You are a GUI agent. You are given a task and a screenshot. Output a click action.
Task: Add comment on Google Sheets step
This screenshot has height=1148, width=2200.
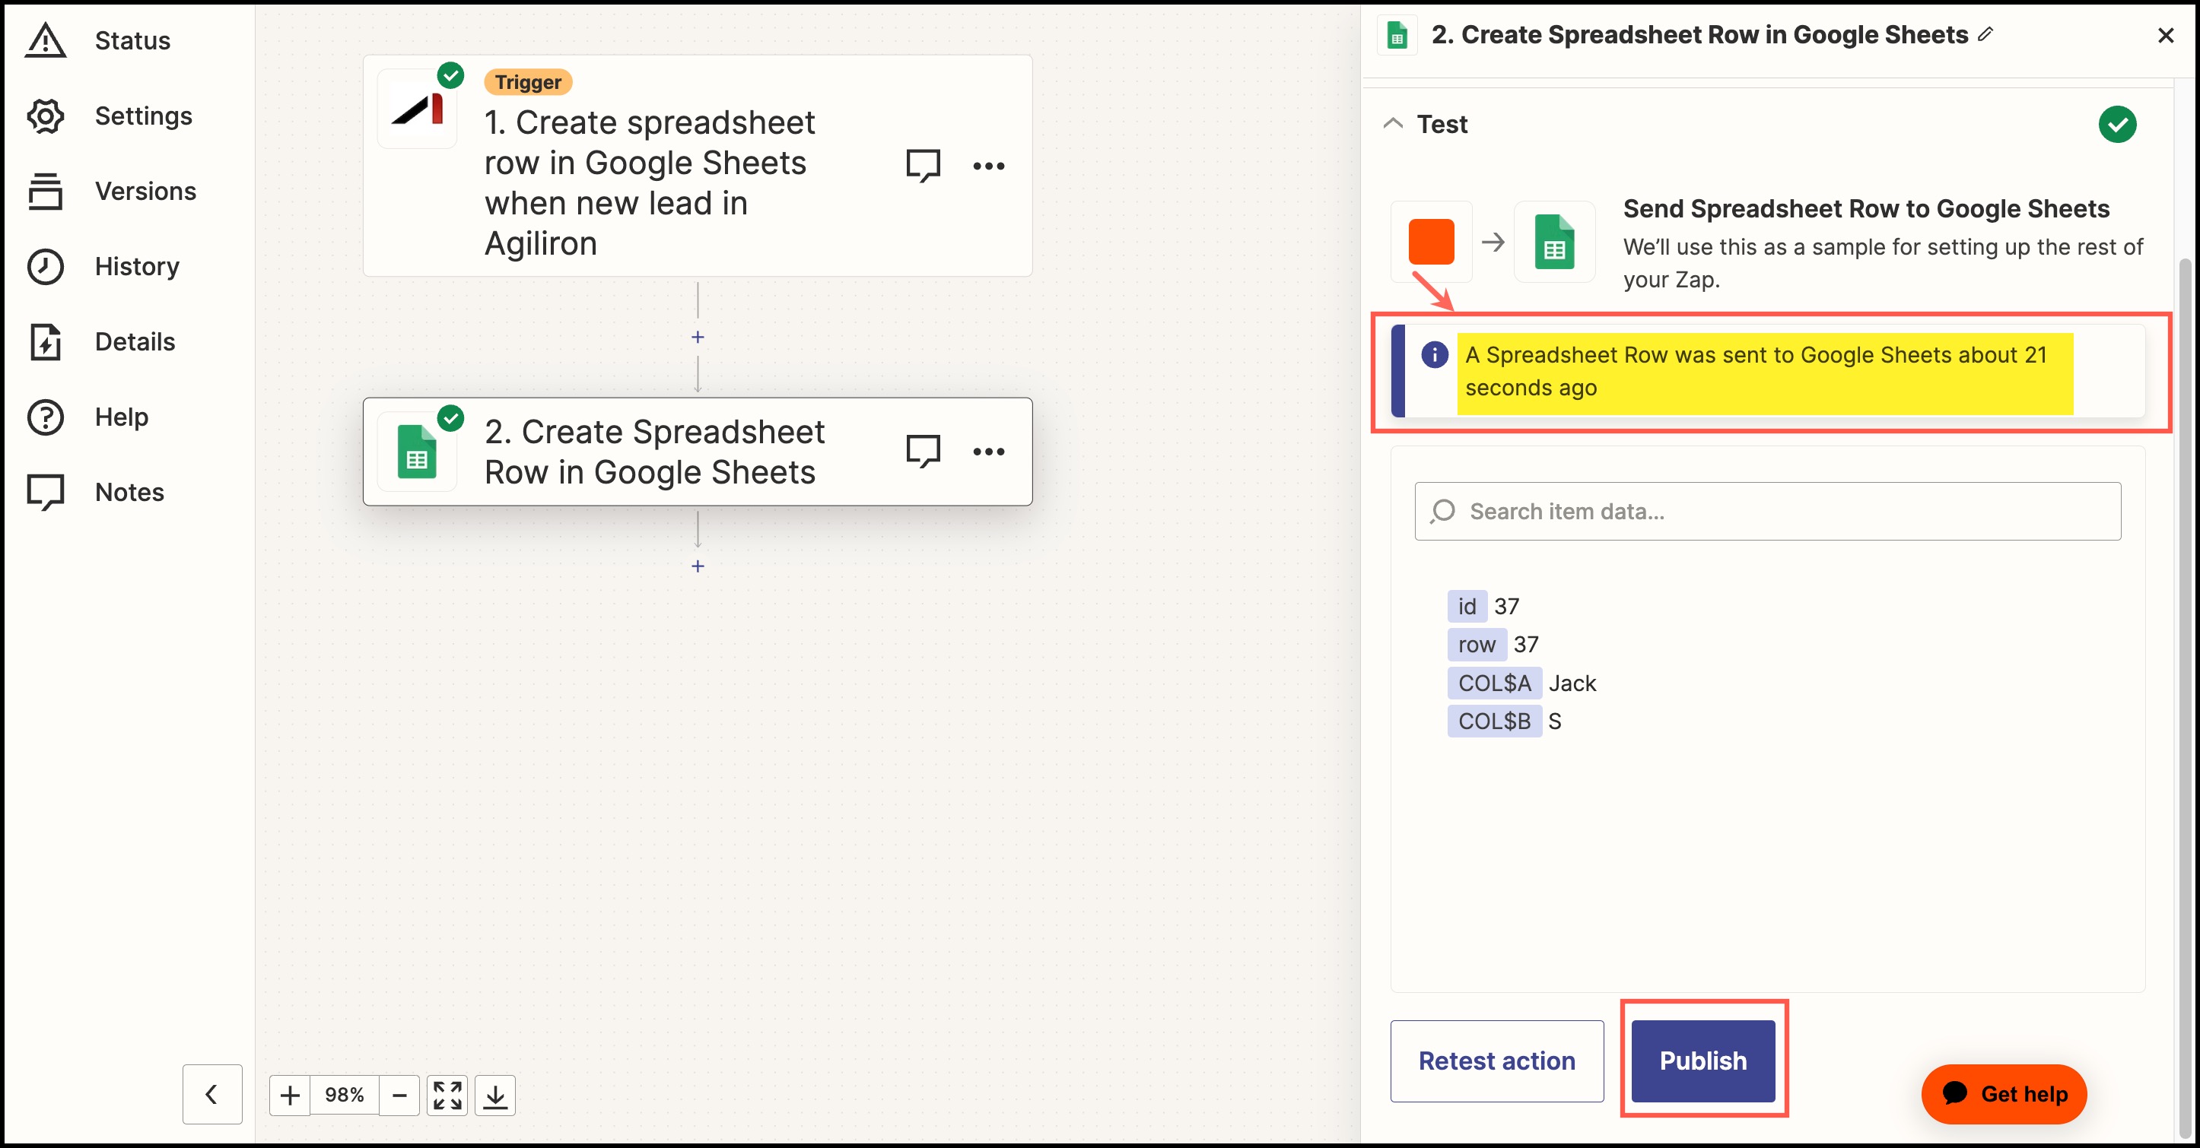tap(922, 451)
